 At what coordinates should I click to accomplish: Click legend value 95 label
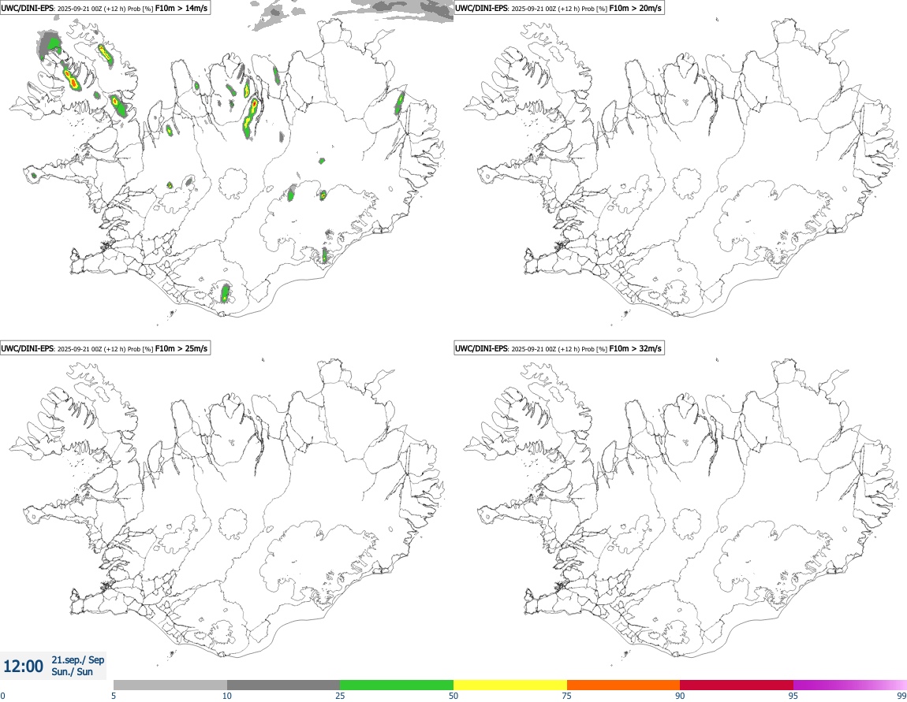tap(793, 696)
